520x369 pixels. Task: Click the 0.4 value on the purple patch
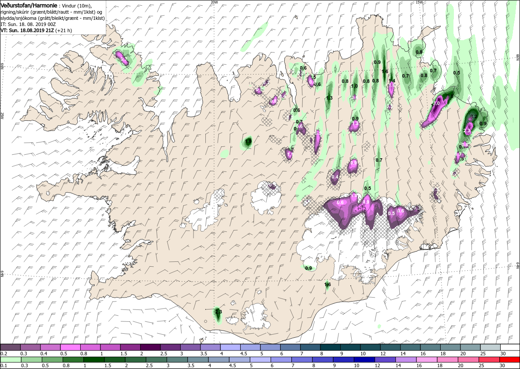[x=335, y=177]
